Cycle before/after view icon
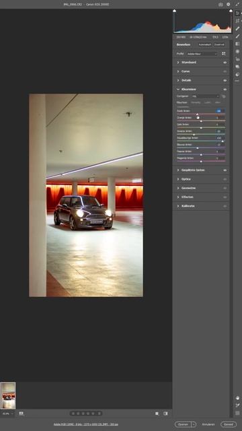 pos(157,413)
